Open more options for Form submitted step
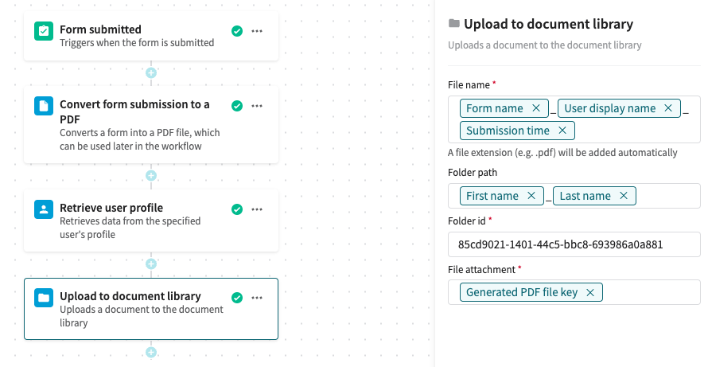The image size is (708, 367). click(257, 31)
